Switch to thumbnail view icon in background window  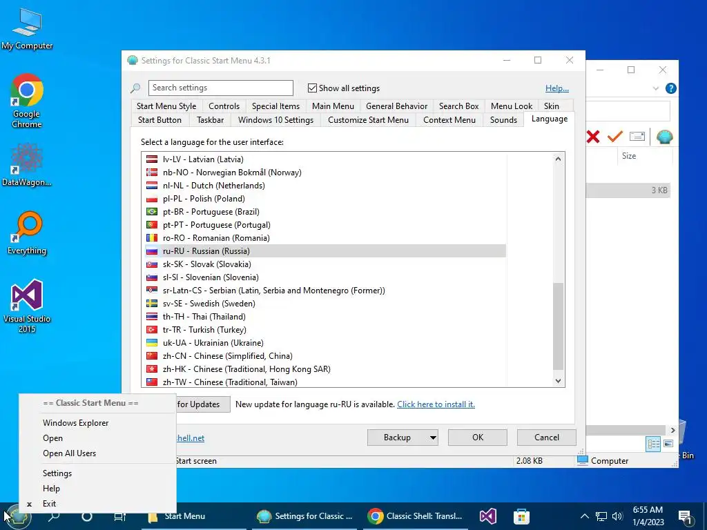coord(668,444)
